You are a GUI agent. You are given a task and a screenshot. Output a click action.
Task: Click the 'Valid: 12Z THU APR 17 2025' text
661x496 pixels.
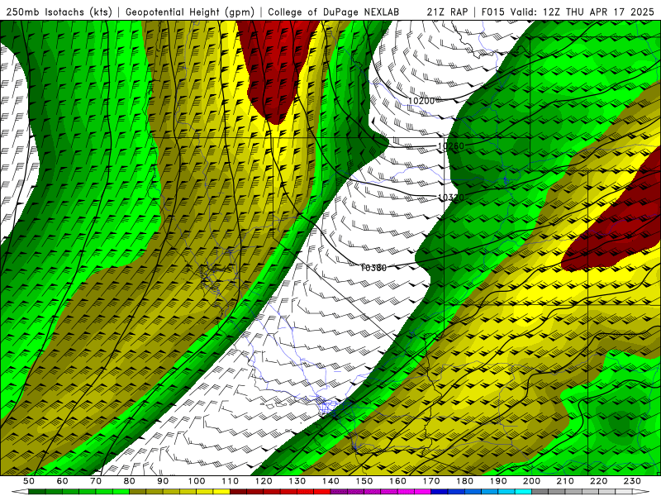tap(583, 12)
